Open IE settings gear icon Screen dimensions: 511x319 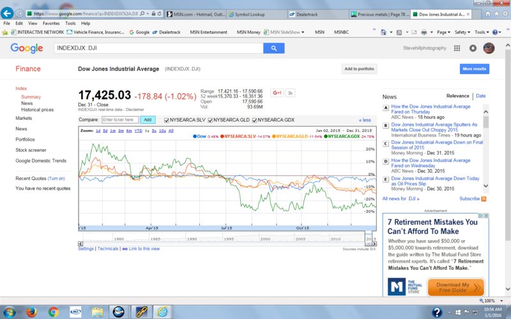[x=505, y=13]
